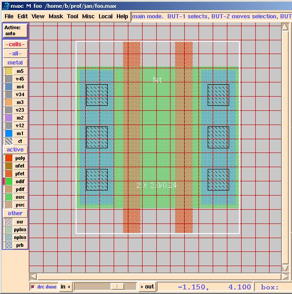292x294 pixels.
Task: Open the Tool menu
Action: click(x=72, y=16)
